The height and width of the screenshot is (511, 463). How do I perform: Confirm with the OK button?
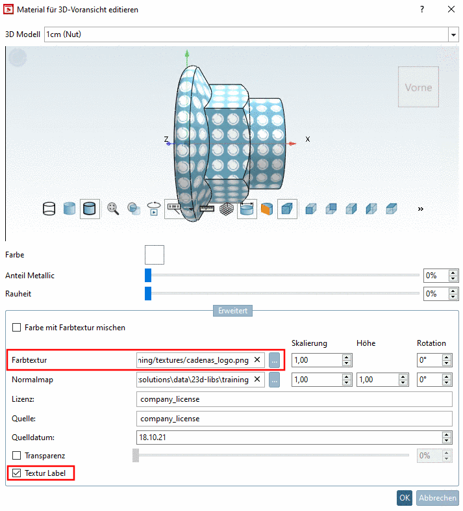click(405, 498)
